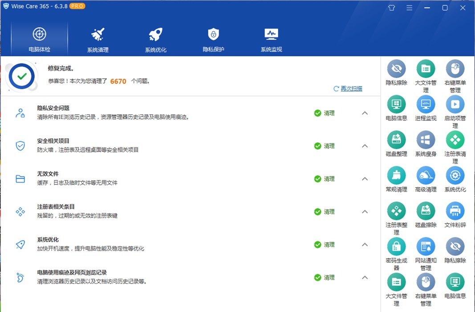Switch to the 系统优化 rocket tab
The height and width of the screenshot is (312, 475).
coord(155,39)
